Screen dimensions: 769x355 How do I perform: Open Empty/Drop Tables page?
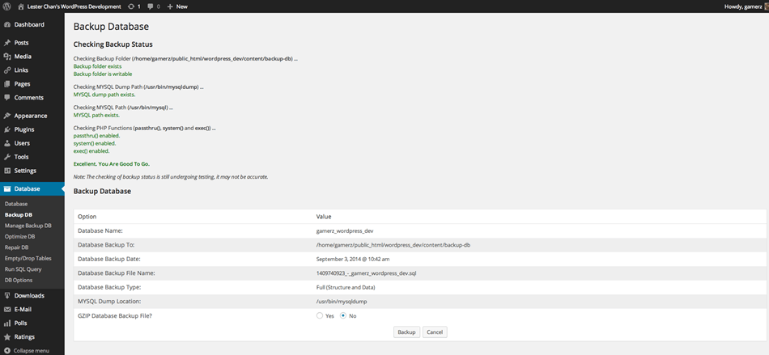click(28, 258)
